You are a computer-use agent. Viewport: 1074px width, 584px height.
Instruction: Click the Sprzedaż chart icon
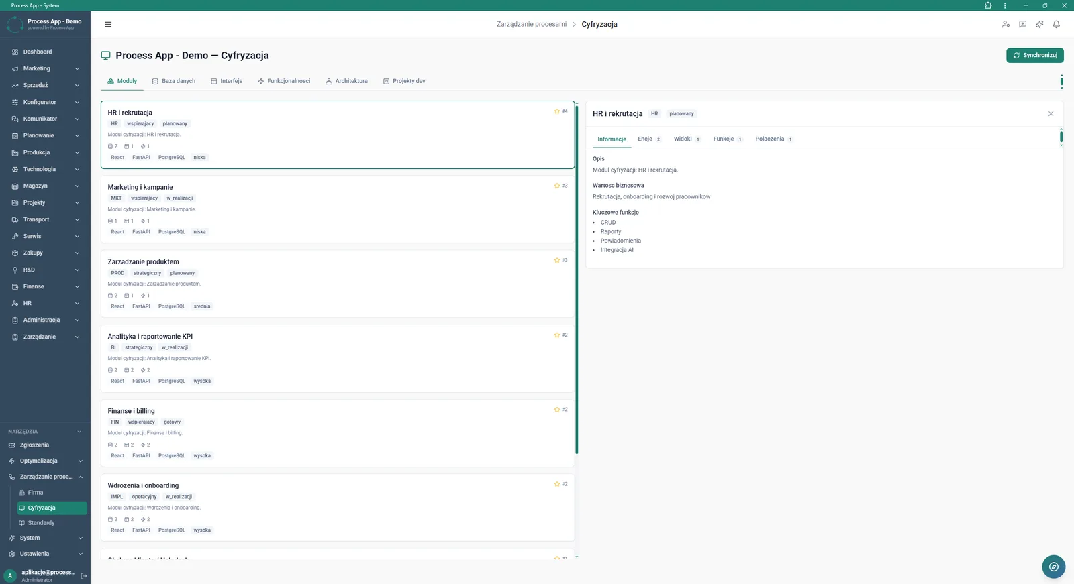pyautogui.click(x=15, y=85)
